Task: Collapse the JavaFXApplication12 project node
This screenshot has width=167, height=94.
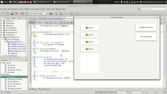Action: pos(1,37)
